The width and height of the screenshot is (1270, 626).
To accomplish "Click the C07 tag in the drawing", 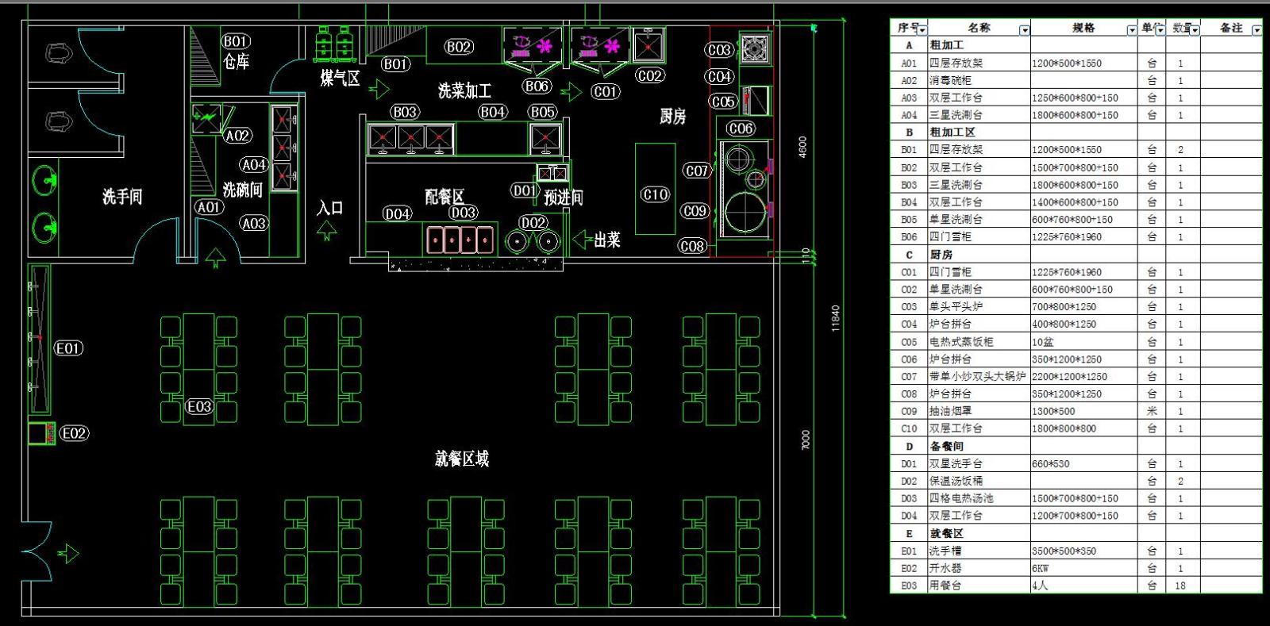I will point(697,171).
